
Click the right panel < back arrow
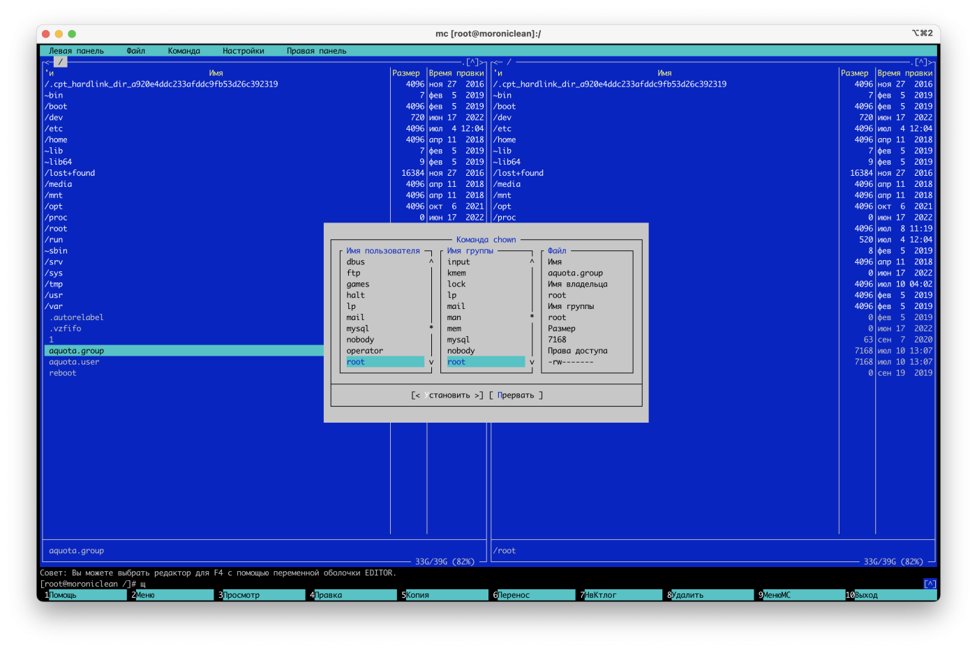(495, 62)
